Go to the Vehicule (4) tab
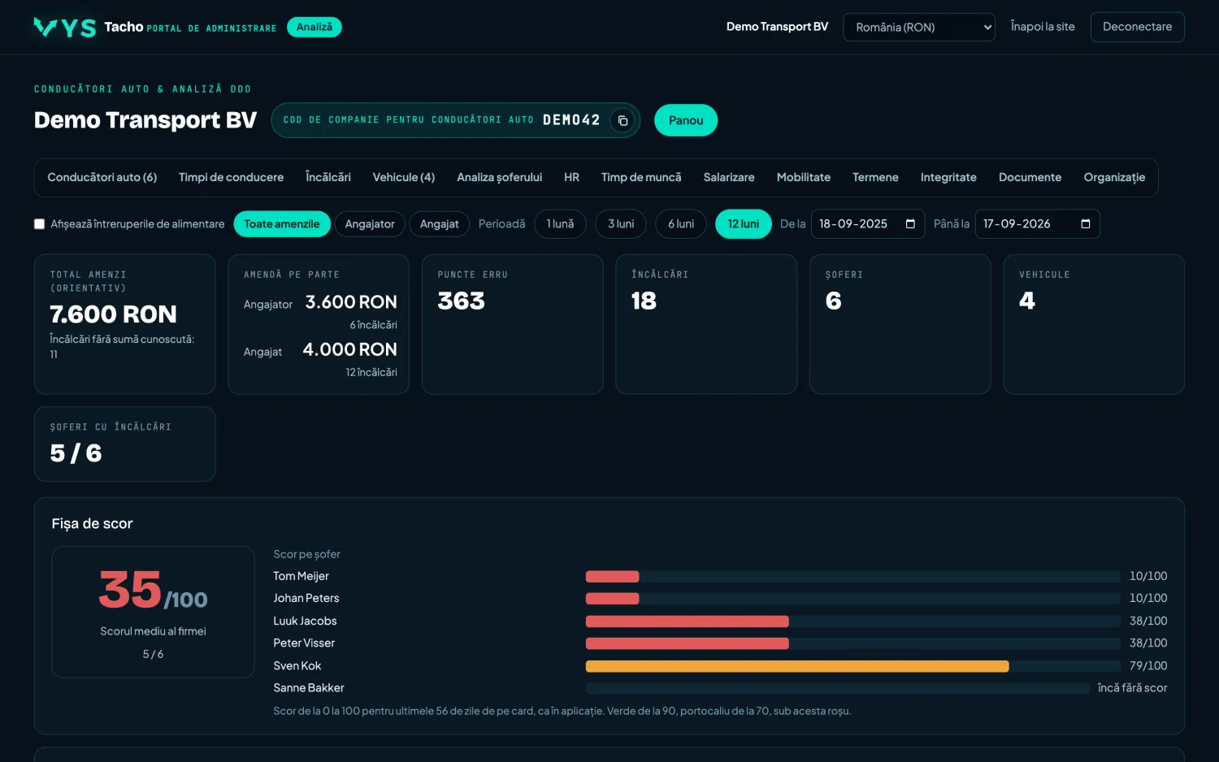1219x762 pixels. pyautogui.click(x=404, y=177)
